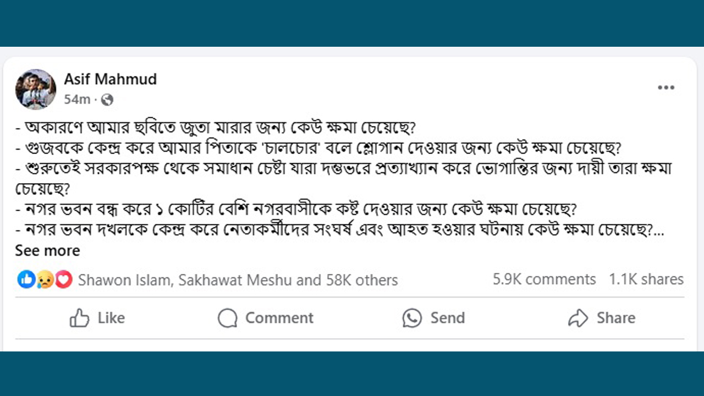Expand the post with See more

[47, 251]
